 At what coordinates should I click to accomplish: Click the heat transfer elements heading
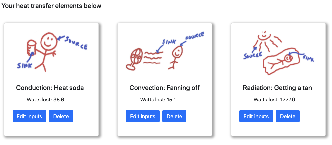(51, 6)
